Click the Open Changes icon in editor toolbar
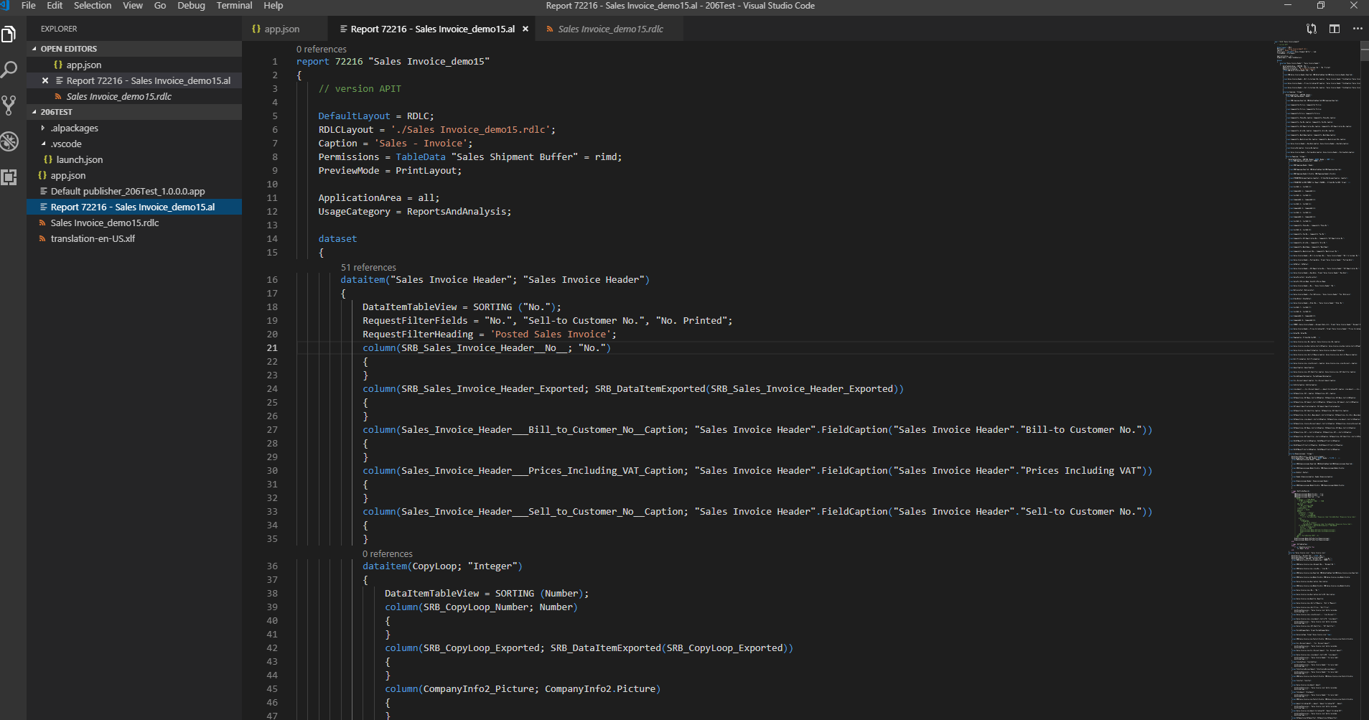The image size is (1369, 720). (x=1312, y=29)
